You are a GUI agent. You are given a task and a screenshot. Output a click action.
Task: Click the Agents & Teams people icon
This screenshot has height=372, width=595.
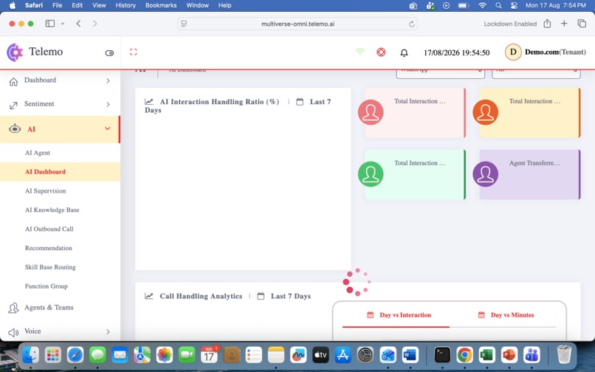coord(13,308)
